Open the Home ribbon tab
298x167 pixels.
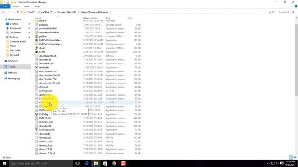click(16, 6)
